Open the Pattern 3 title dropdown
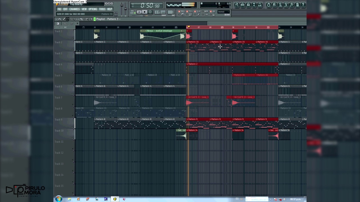Image resolution: width=360 pixels, height=202 pixels. [x=120, y=19]
